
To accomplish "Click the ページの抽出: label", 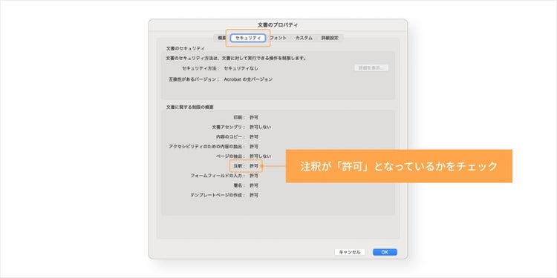I will pyautogui.click(x=231, y=156).
